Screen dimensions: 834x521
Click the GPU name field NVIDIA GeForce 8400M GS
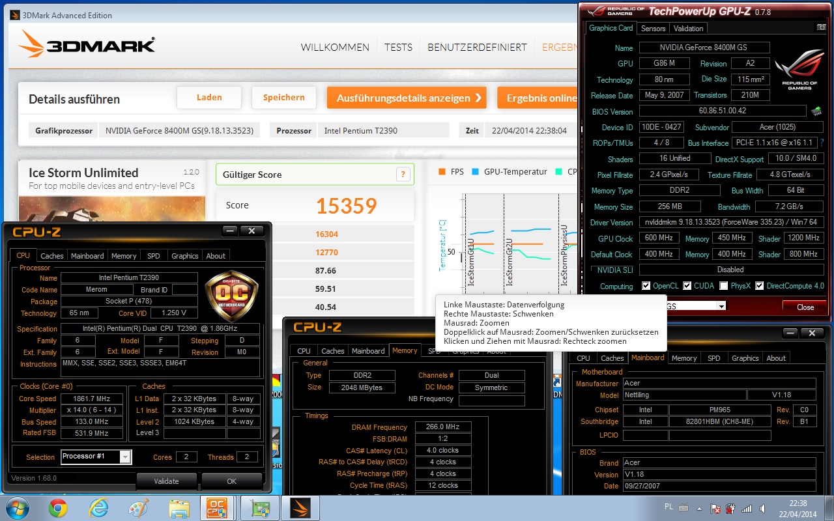click(x=704, y=48)
